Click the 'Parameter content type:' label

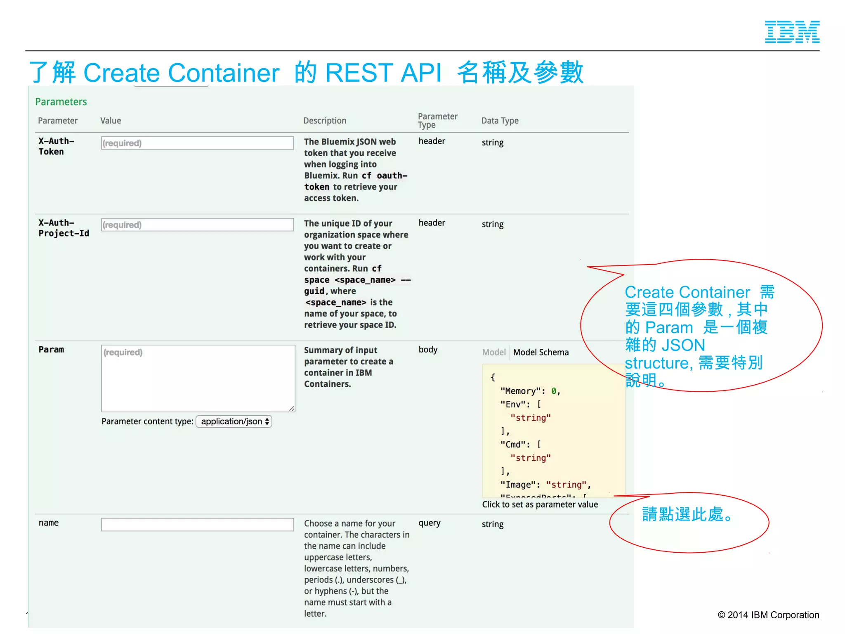[x=147, y=421]
